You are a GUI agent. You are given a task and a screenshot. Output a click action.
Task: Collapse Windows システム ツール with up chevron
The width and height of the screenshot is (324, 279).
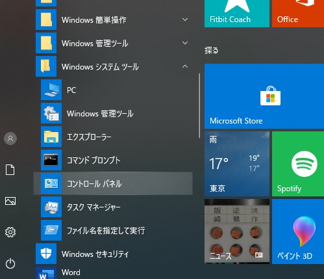coord(185,66)
